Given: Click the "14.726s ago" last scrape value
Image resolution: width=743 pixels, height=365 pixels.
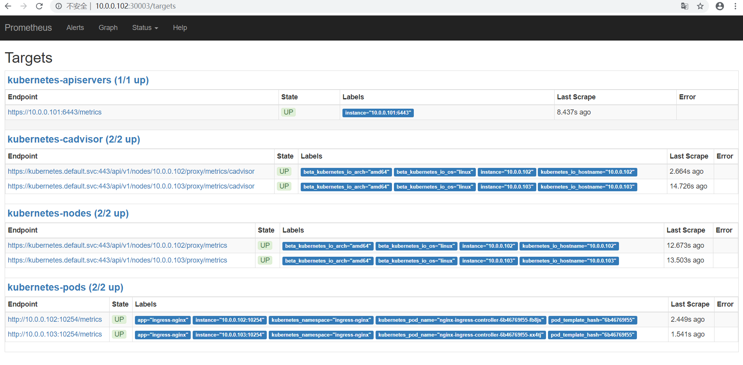Looking at the screenshot, I should click(688, 186).
